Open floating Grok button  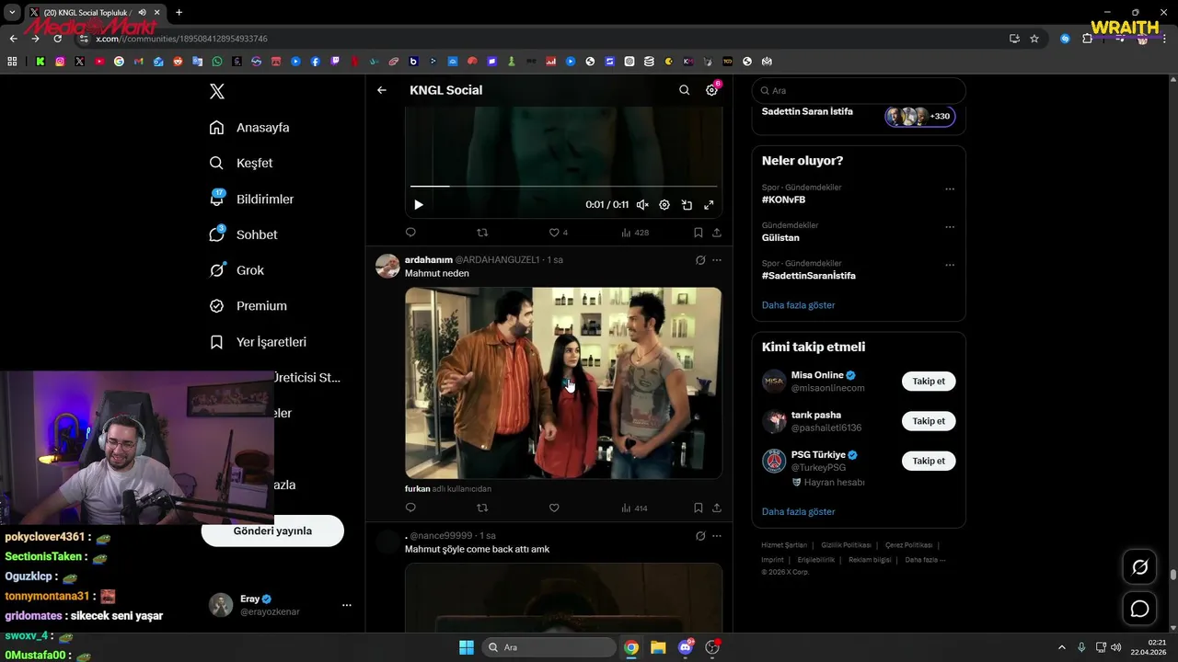pyautogui.click(x=1139, y=567)
